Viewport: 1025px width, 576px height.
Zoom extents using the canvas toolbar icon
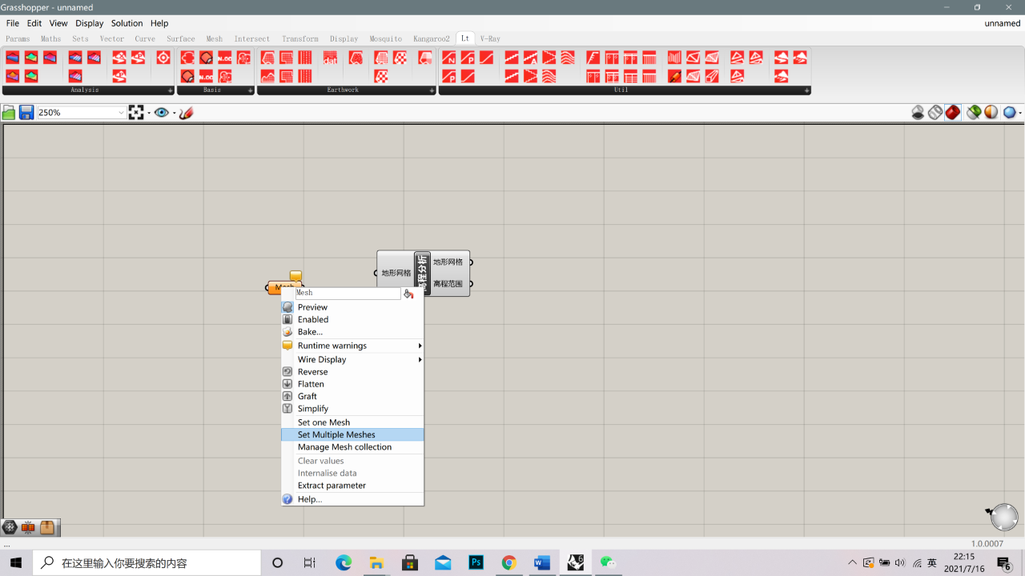pyautogui.click(x=136, y=113)
